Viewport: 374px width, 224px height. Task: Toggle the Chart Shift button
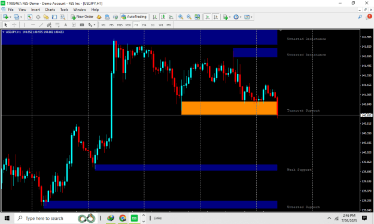tap(215, 17)
